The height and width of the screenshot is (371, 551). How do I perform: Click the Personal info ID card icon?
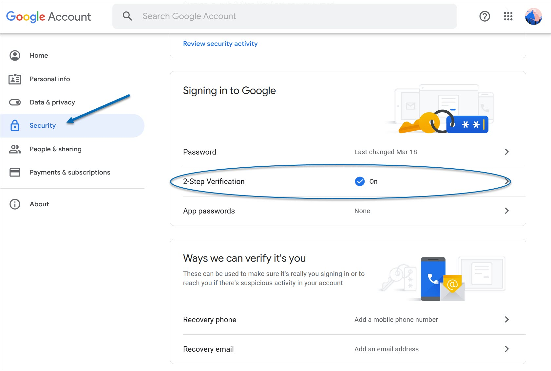coord(15,79)
